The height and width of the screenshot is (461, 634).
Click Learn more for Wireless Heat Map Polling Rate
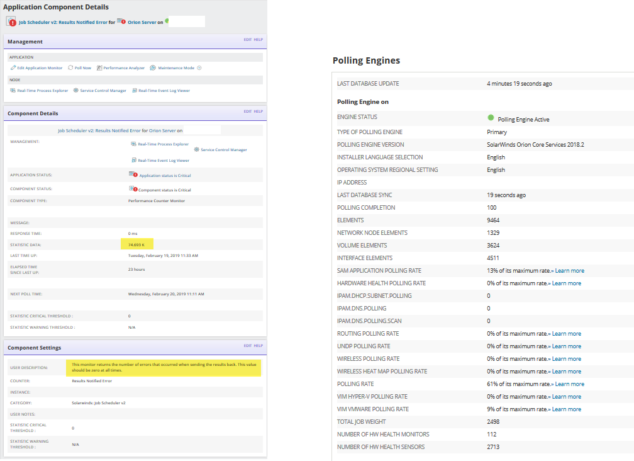tap(567, 371)
